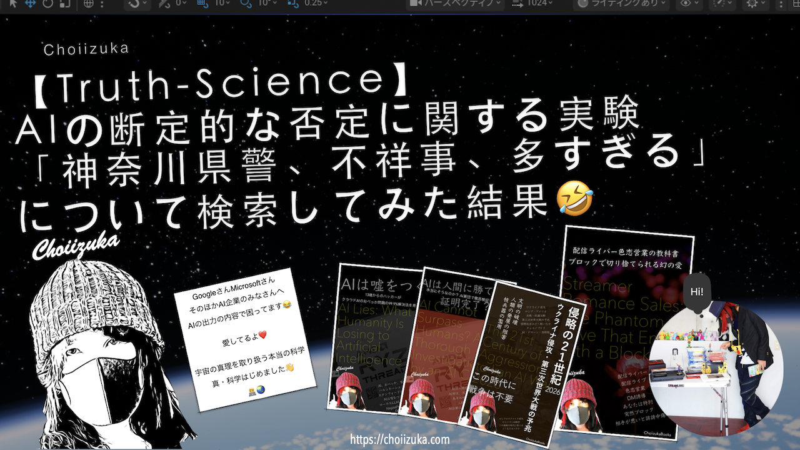
Task: Click the camera icon in perspective button
Action: point(416,2)
